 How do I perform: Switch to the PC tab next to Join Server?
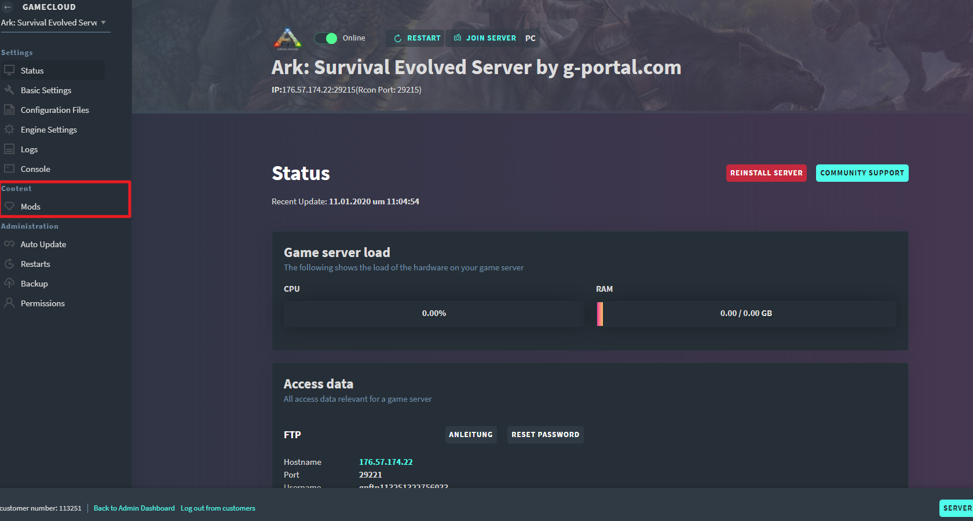(x=531, y=38)
